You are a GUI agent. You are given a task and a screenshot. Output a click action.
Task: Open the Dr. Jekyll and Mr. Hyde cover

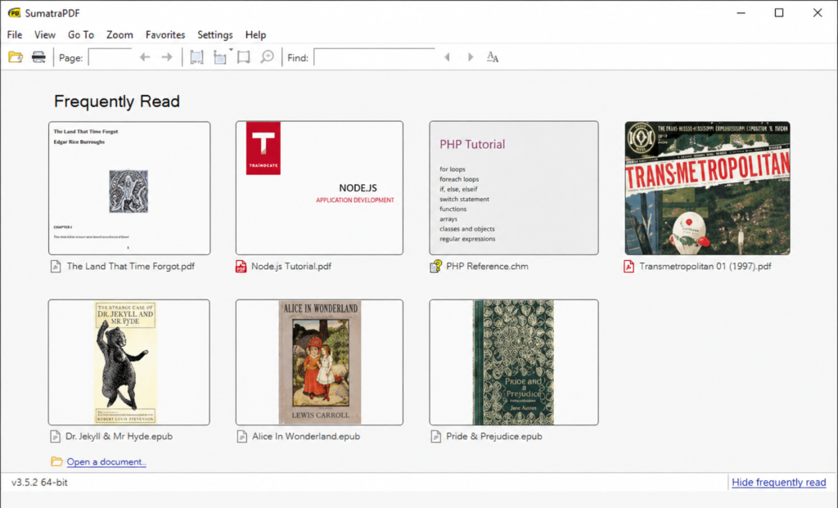point(128,362)
